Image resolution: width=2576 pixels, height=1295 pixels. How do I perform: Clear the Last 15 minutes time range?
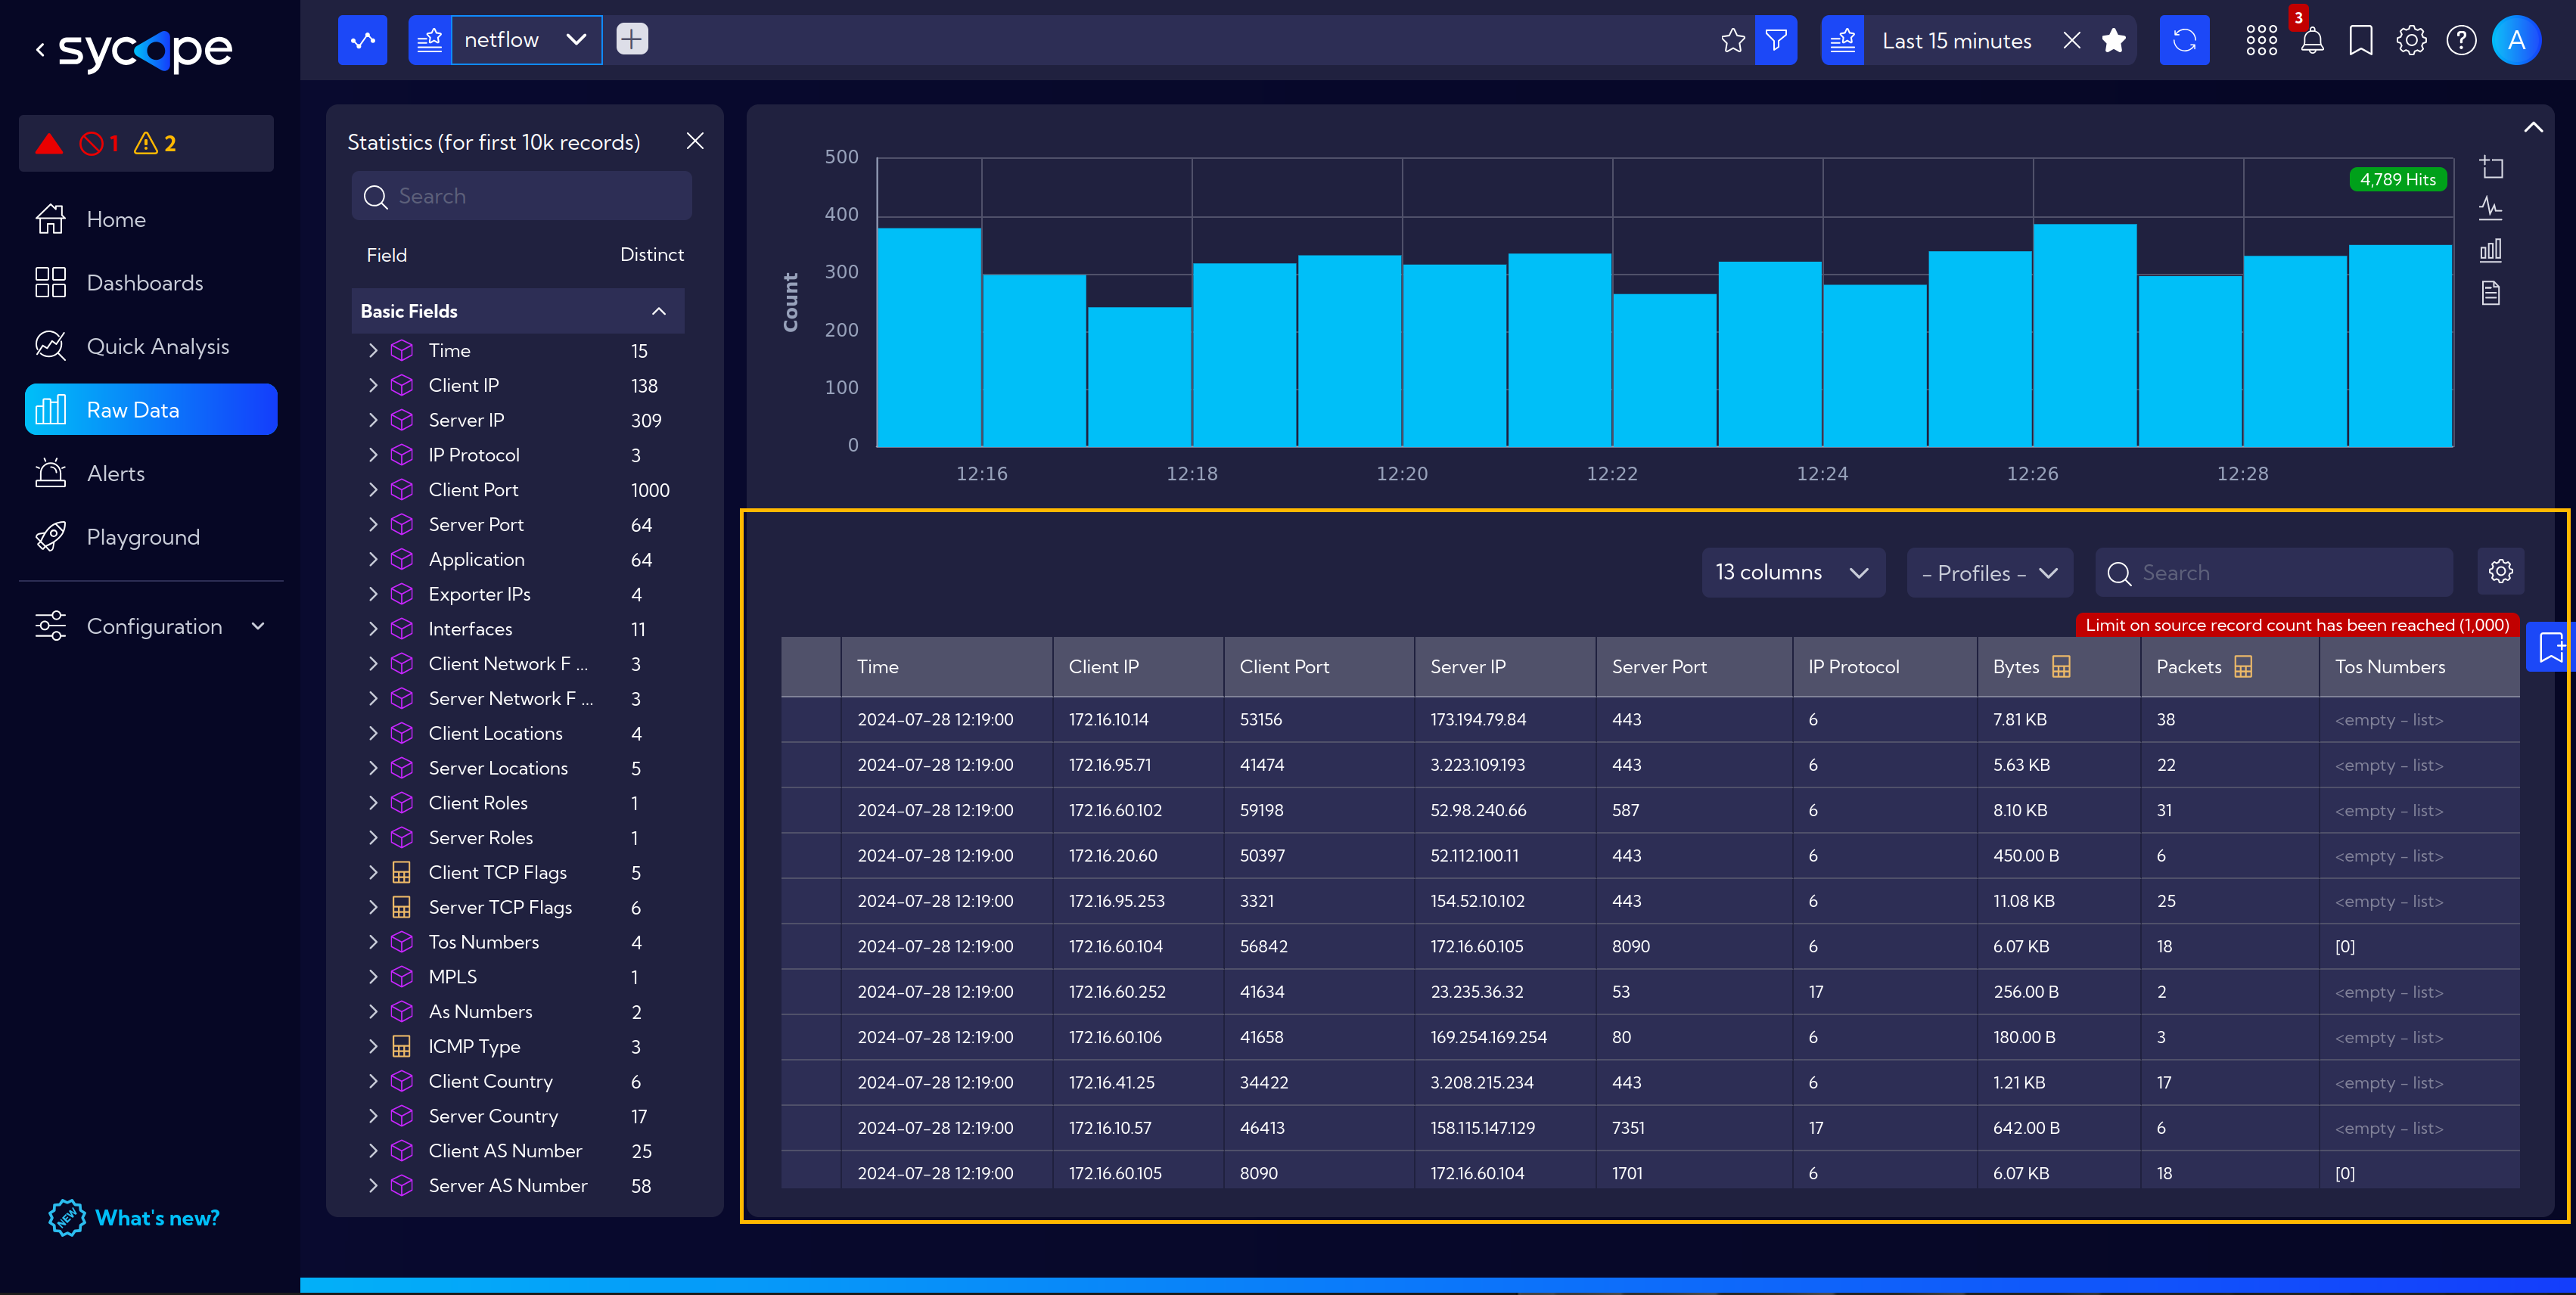(x=2071, y=40)
